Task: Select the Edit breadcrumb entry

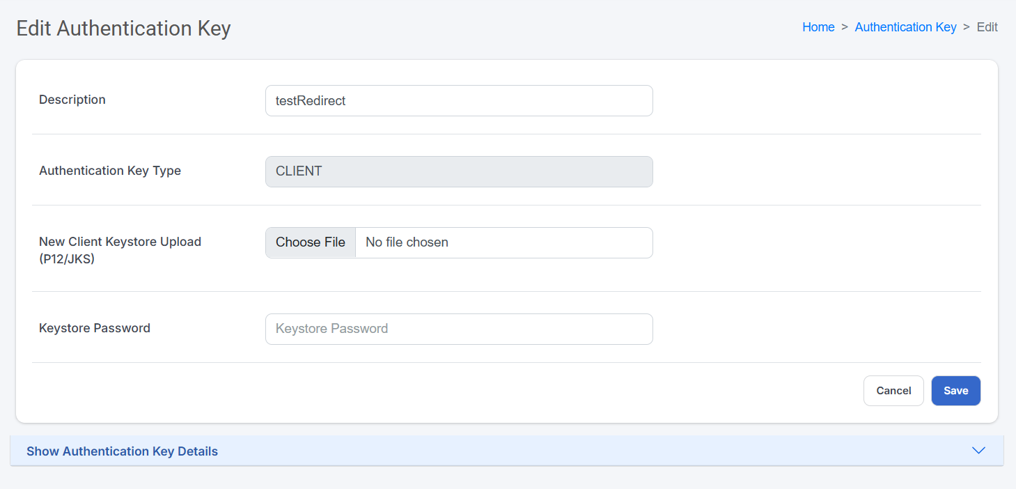Action: click(x=987, y=26)
